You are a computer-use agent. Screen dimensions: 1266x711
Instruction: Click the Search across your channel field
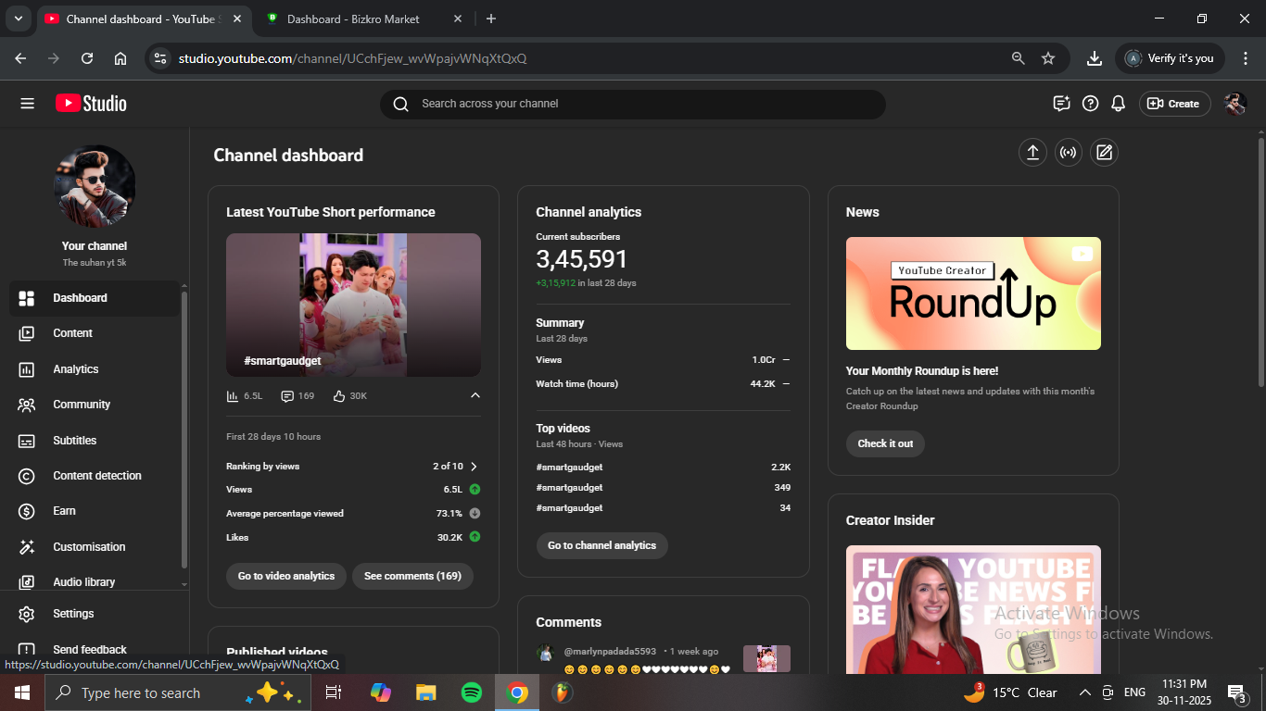point(632,104)
